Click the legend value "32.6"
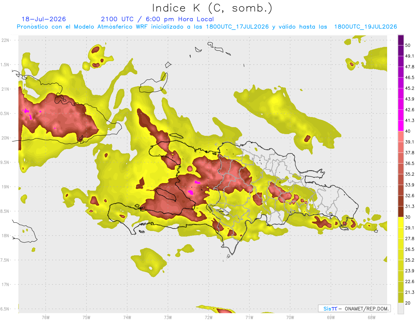This screenshot has height=322, width=417. pos(409,196)
